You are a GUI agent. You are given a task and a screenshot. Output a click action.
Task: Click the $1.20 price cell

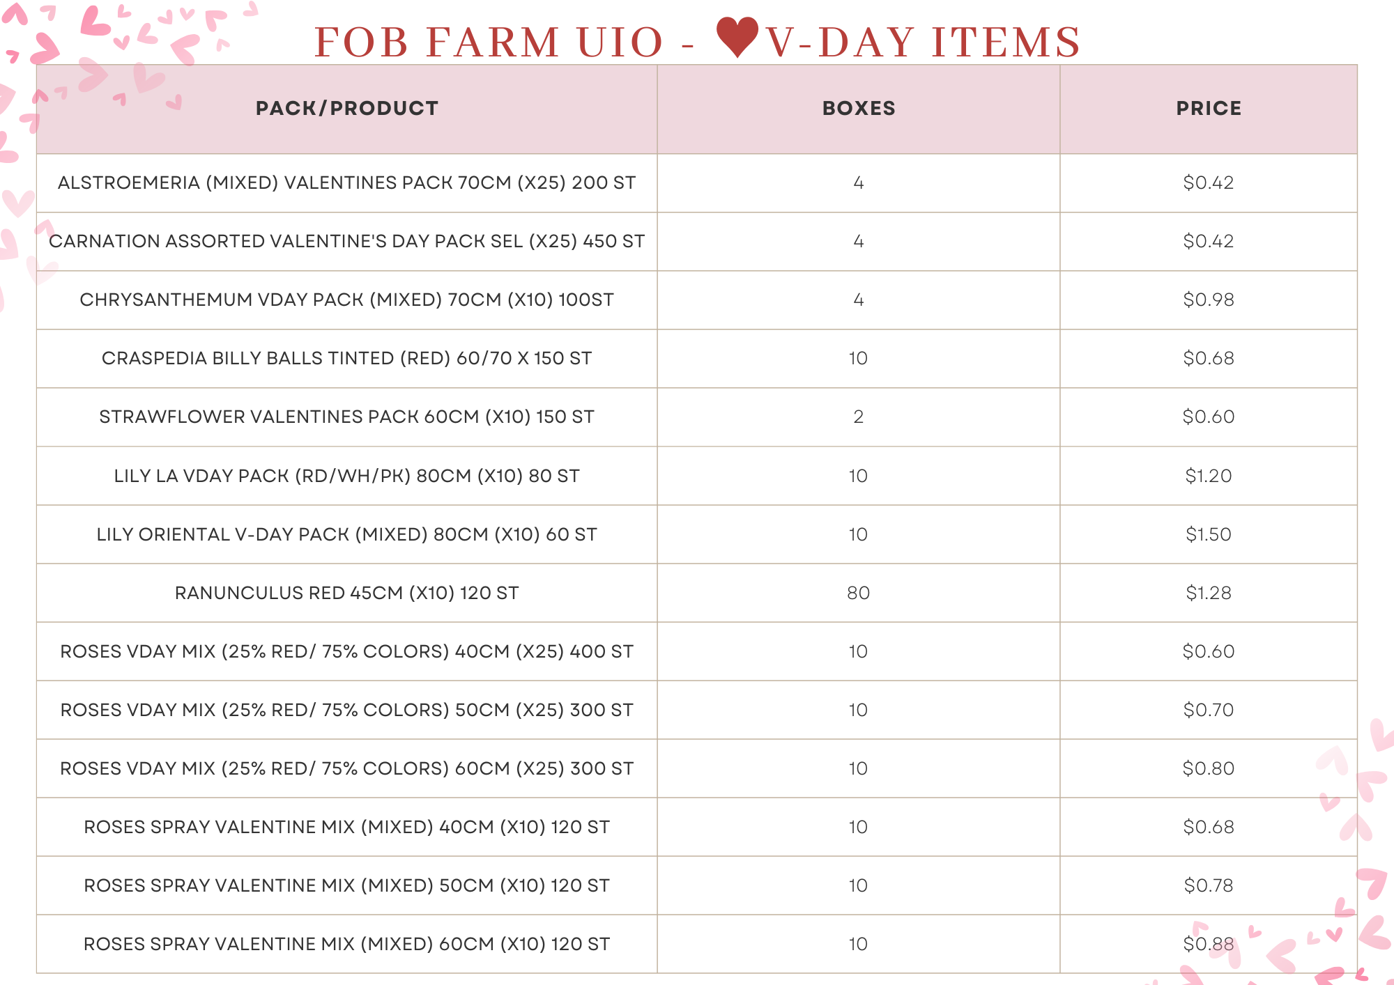coord(1208,476)
